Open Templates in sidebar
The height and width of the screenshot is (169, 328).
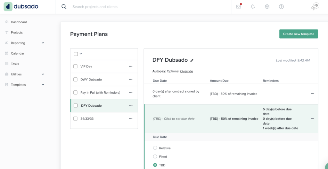(18, 84)
